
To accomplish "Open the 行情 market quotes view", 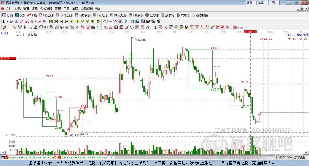I will [8, 15].
